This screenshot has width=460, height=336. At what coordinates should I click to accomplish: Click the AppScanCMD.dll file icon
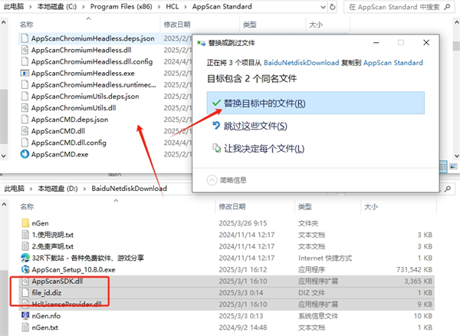[25, 131]
